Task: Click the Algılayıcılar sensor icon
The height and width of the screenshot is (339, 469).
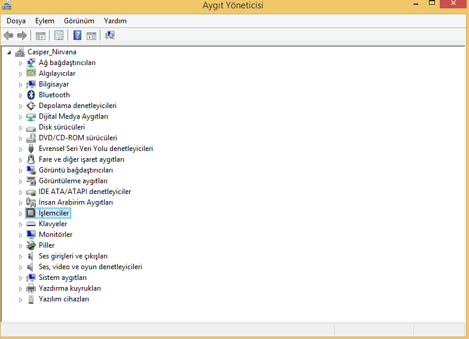Action: (x=31, y=73)
